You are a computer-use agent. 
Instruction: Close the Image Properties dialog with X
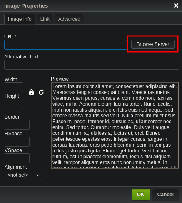[x=176, y=5]
